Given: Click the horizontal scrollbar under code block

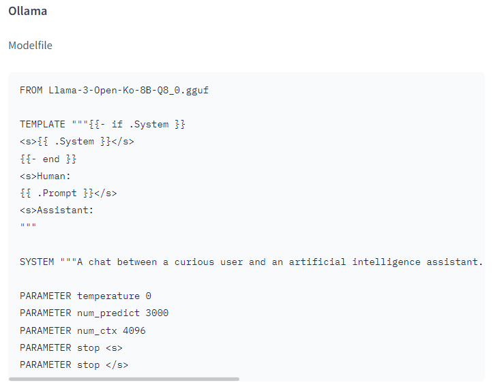Looking at the screenshot, I should click(x=124, y=379).
